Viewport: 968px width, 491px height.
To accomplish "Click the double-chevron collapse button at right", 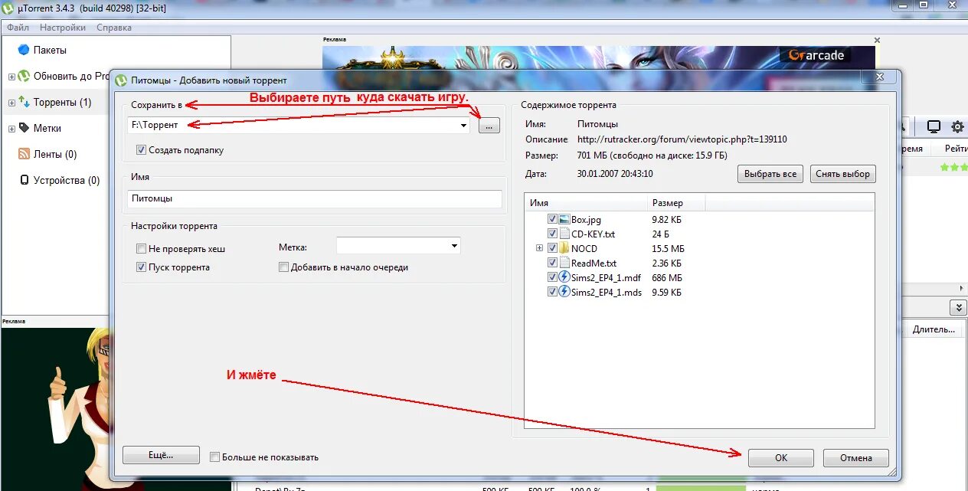I will point(958,307).
